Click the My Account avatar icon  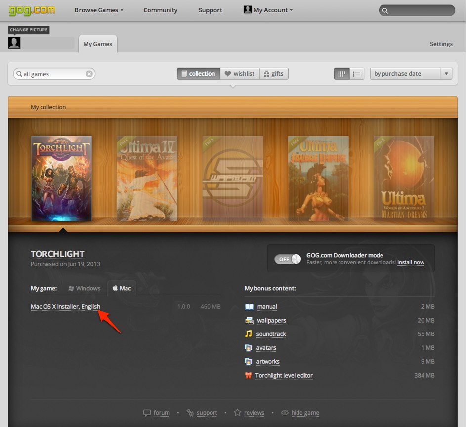(248, 10)
